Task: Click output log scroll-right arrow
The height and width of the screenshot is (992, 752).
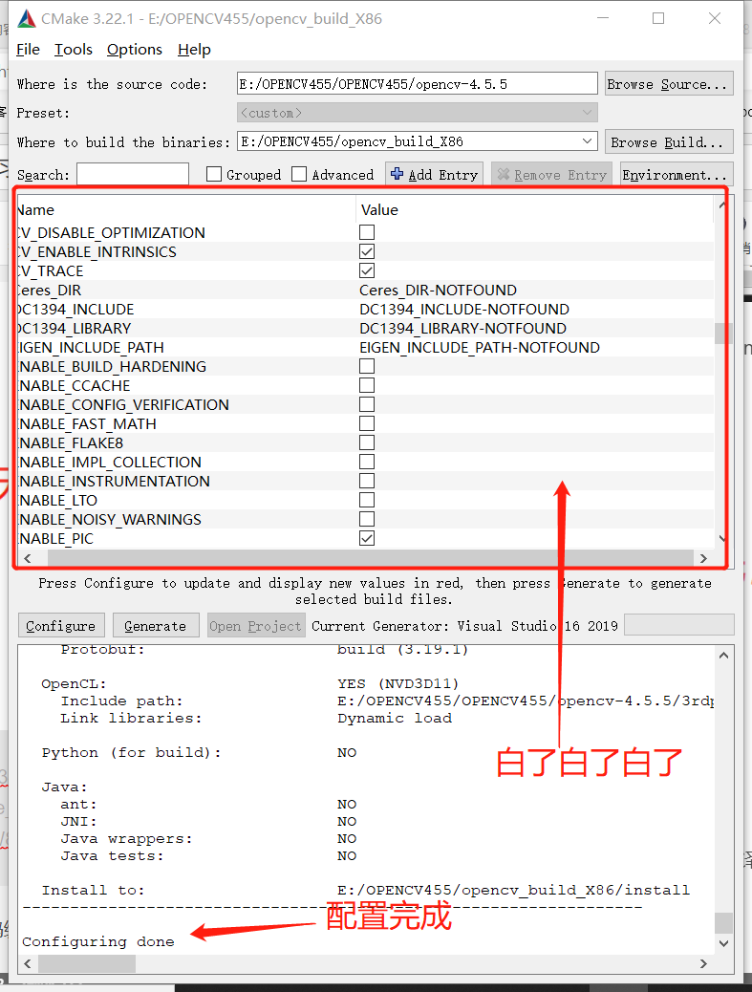Action: (x=703, y=963)
